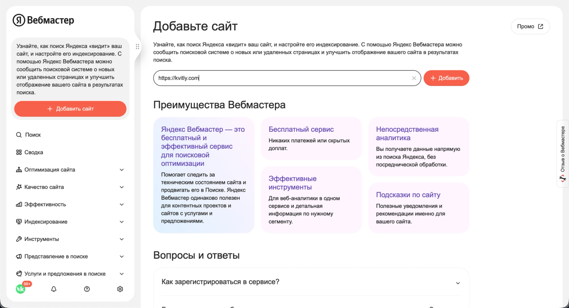
Task: Open settings gear icon in sidebar
Action: point(120,289)
